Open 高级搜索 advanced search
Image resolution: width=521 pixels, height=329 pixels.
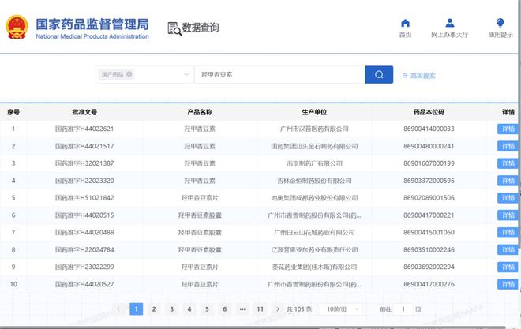coord(419,76)
